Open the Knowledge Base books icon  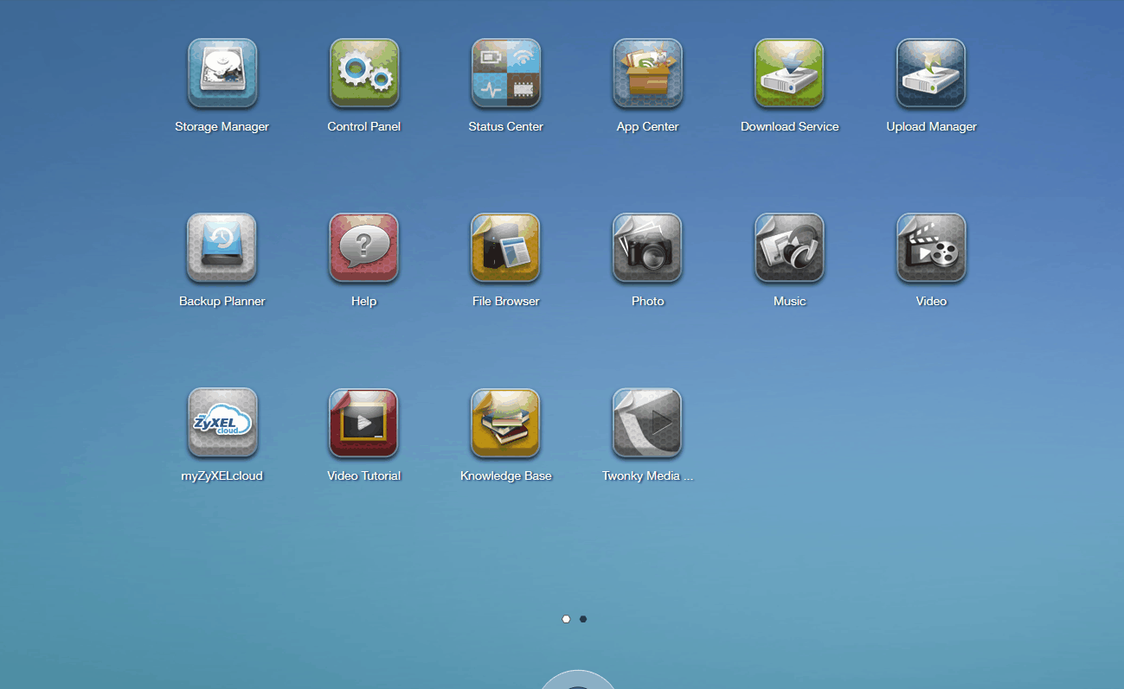(x=505, y=422)
